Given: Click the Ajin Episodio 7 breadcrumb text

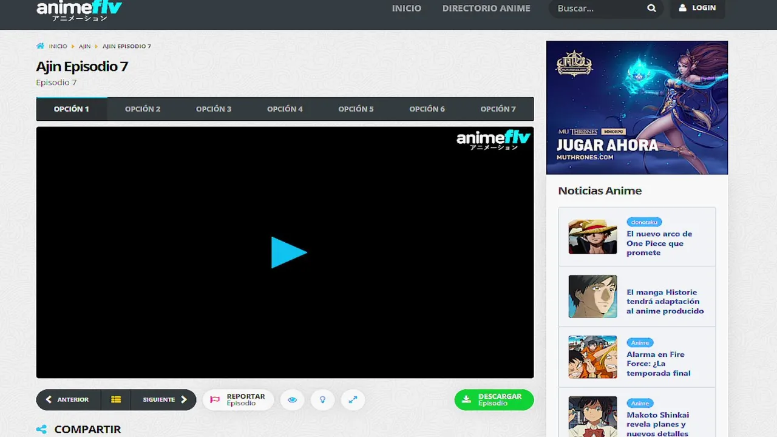Looking at the screenshot, I should tap(127, 46).
